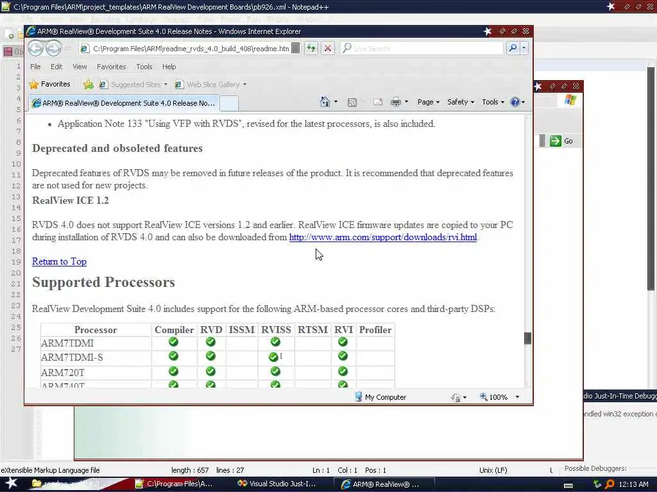657x492 pixels.
Task: Click the Return to Top link
Action: (59, 261)
